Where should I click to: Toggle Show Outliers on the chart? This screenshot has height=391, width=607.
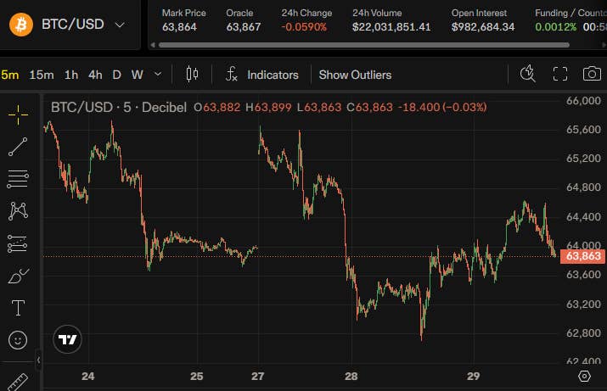[x=355, y=75]
